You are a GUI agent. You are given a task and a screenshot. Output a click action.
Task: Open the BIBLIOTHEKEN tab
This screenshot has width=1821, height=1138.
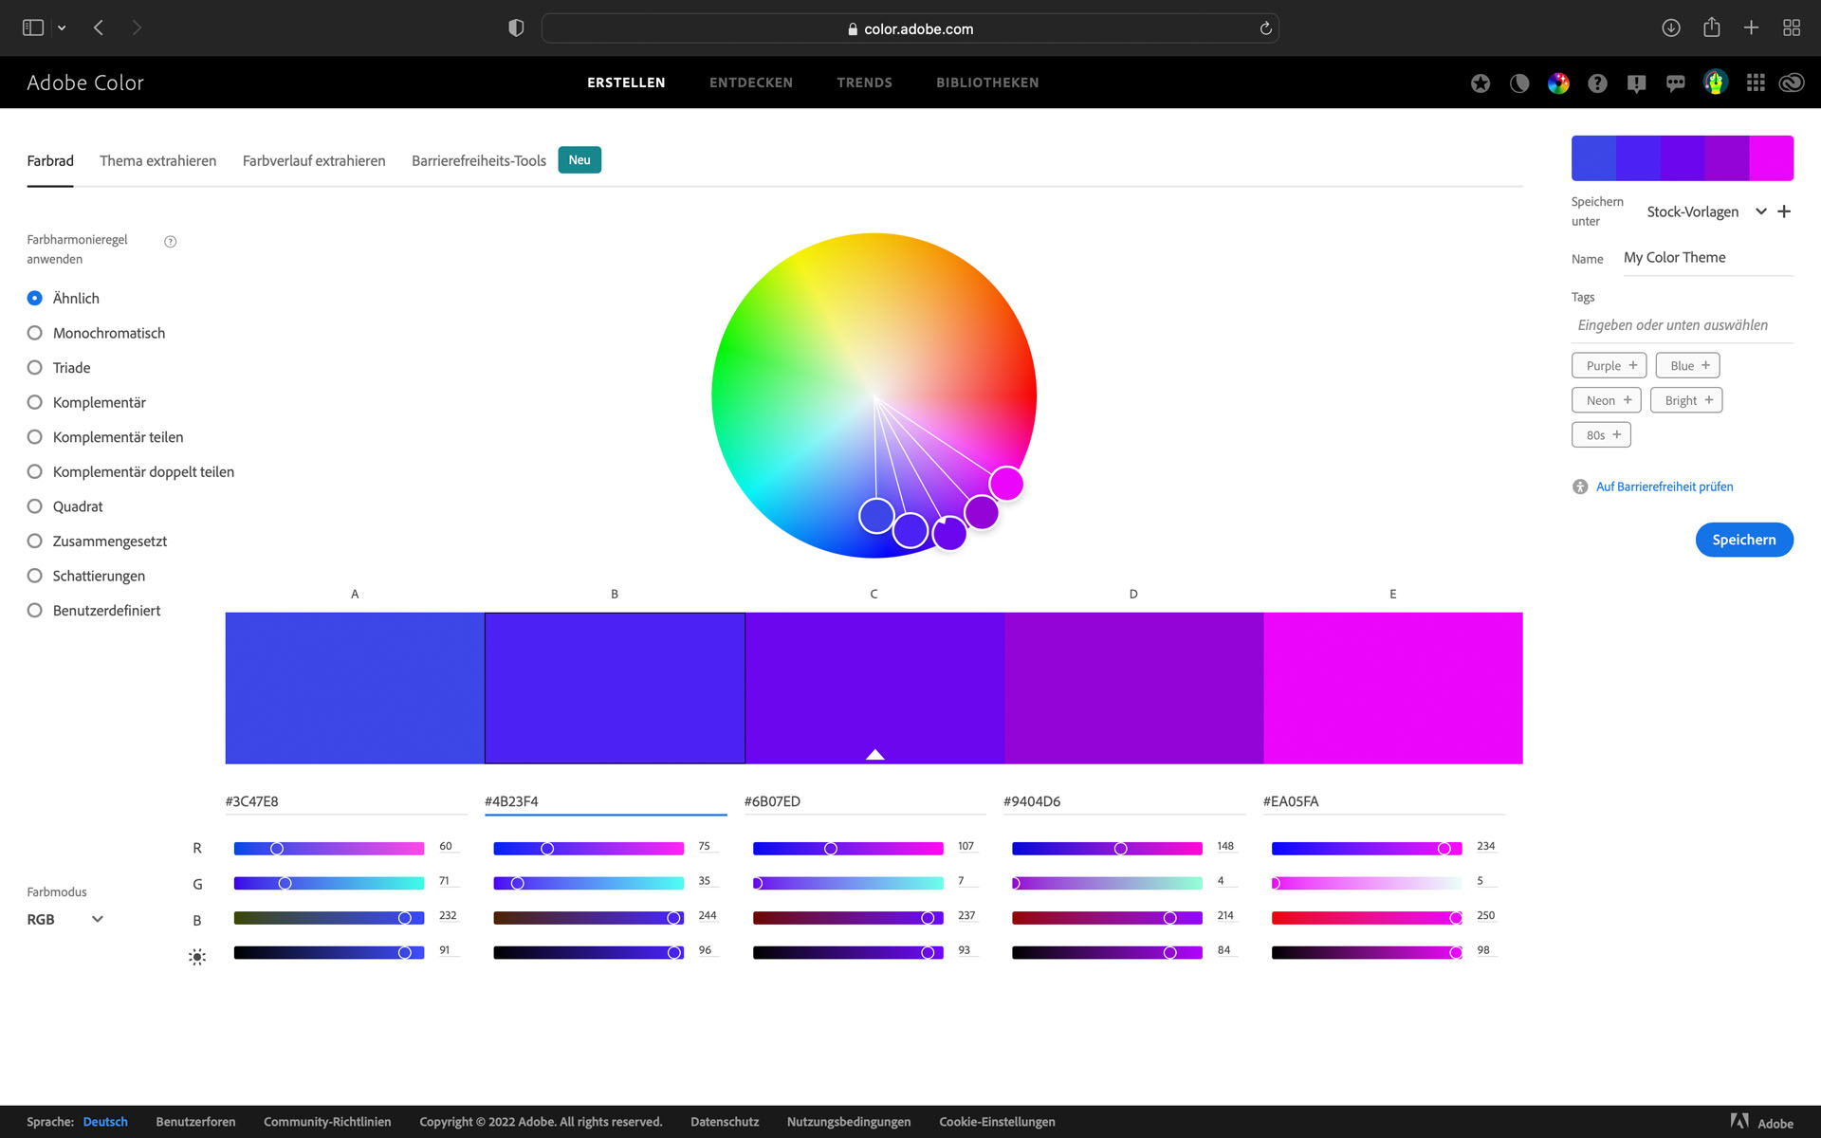point(987,83)
